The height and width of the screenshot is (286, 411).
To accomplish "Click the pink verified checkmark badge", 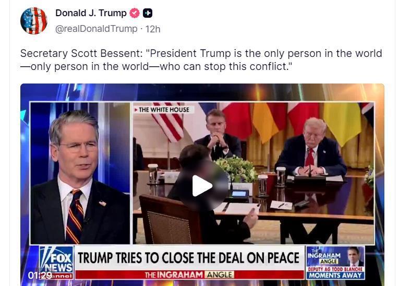I will tap(135, 13).
